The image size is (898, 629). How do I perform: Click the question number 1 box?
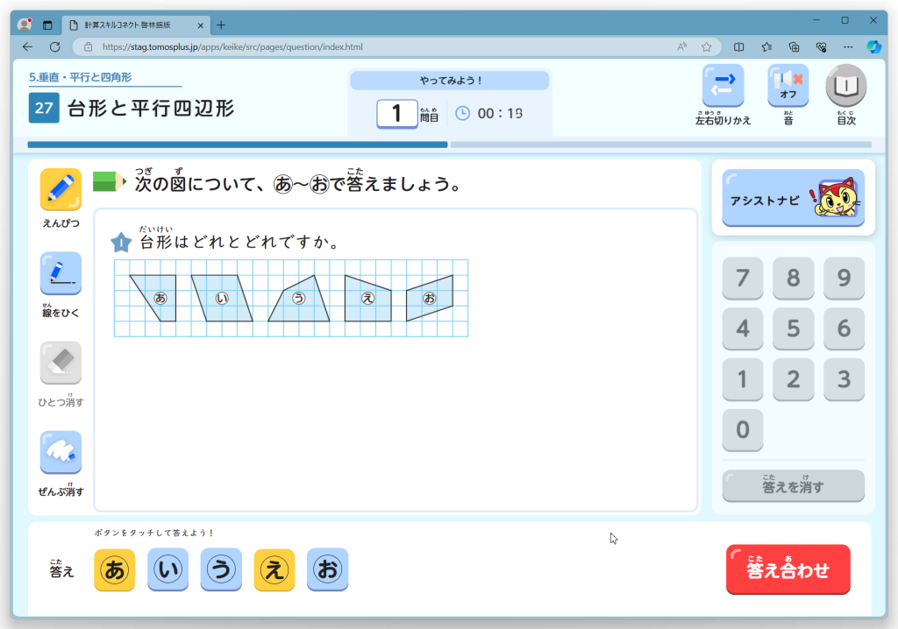pyautogui.click(x=397, y=113)
